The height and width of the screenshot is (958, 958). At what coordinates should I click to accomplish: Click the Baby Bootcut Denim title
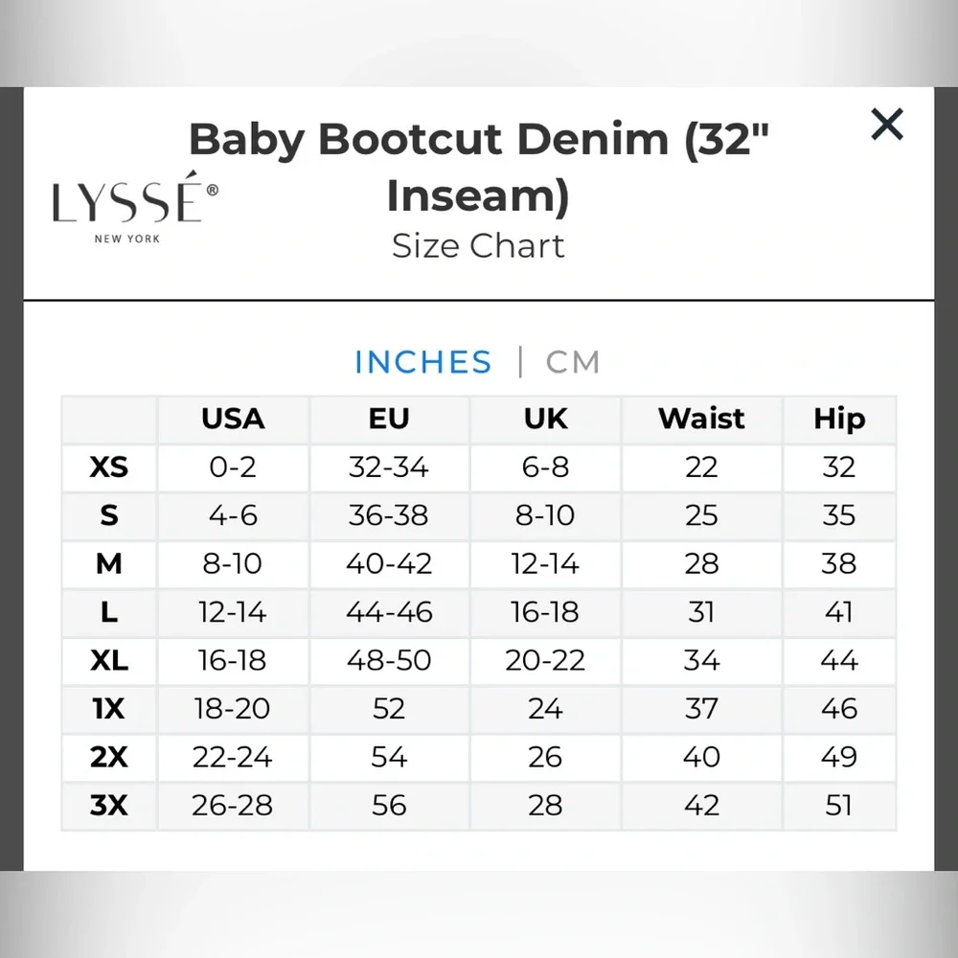tap(478, 139)
